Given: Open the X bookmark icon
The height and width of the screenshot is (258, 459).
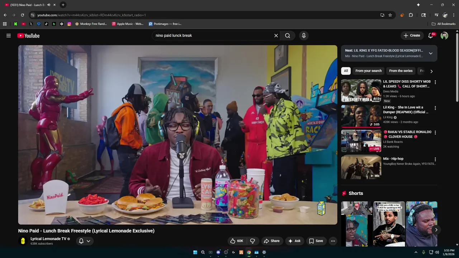Looking at the screenshot, I should (x=31, y=24).
